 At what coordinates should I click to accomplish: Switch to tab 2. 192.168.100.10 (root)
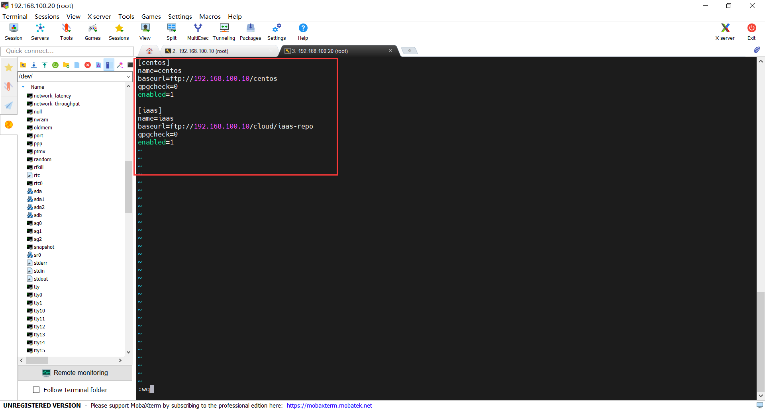218,51
